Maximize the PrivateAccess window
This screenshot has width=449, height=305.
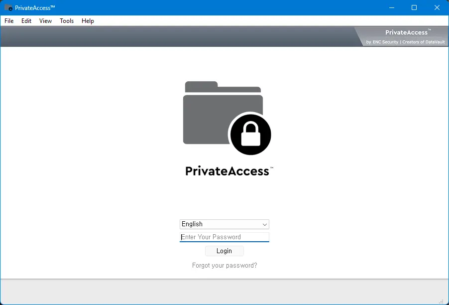coord(414,8)
